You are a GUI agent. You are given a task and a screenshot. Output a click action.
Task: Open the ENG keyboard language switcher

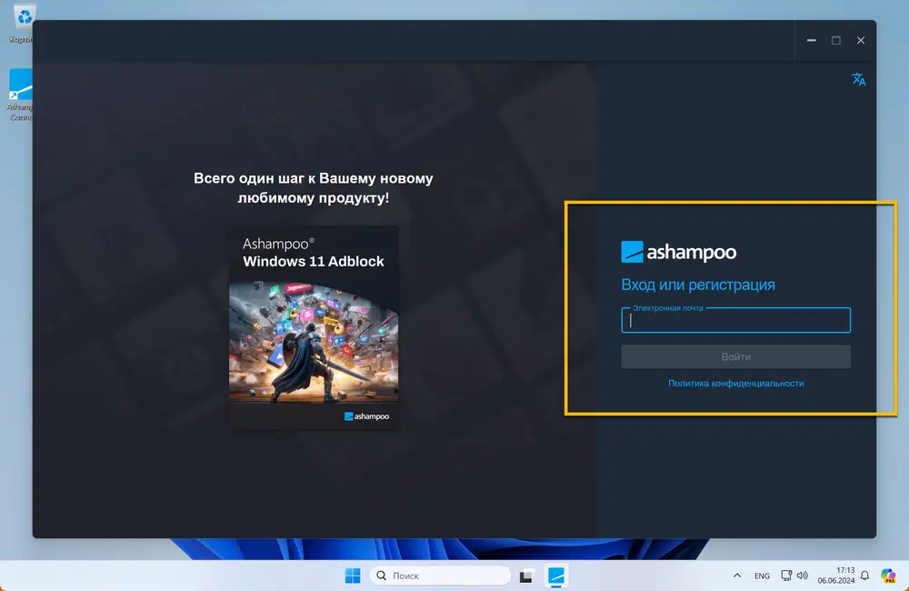click(x=762, y=575)
